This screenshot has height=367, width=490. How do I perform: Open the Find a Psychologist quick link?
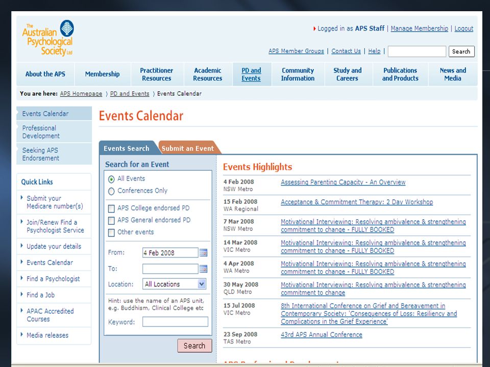[x=53, y=279]
